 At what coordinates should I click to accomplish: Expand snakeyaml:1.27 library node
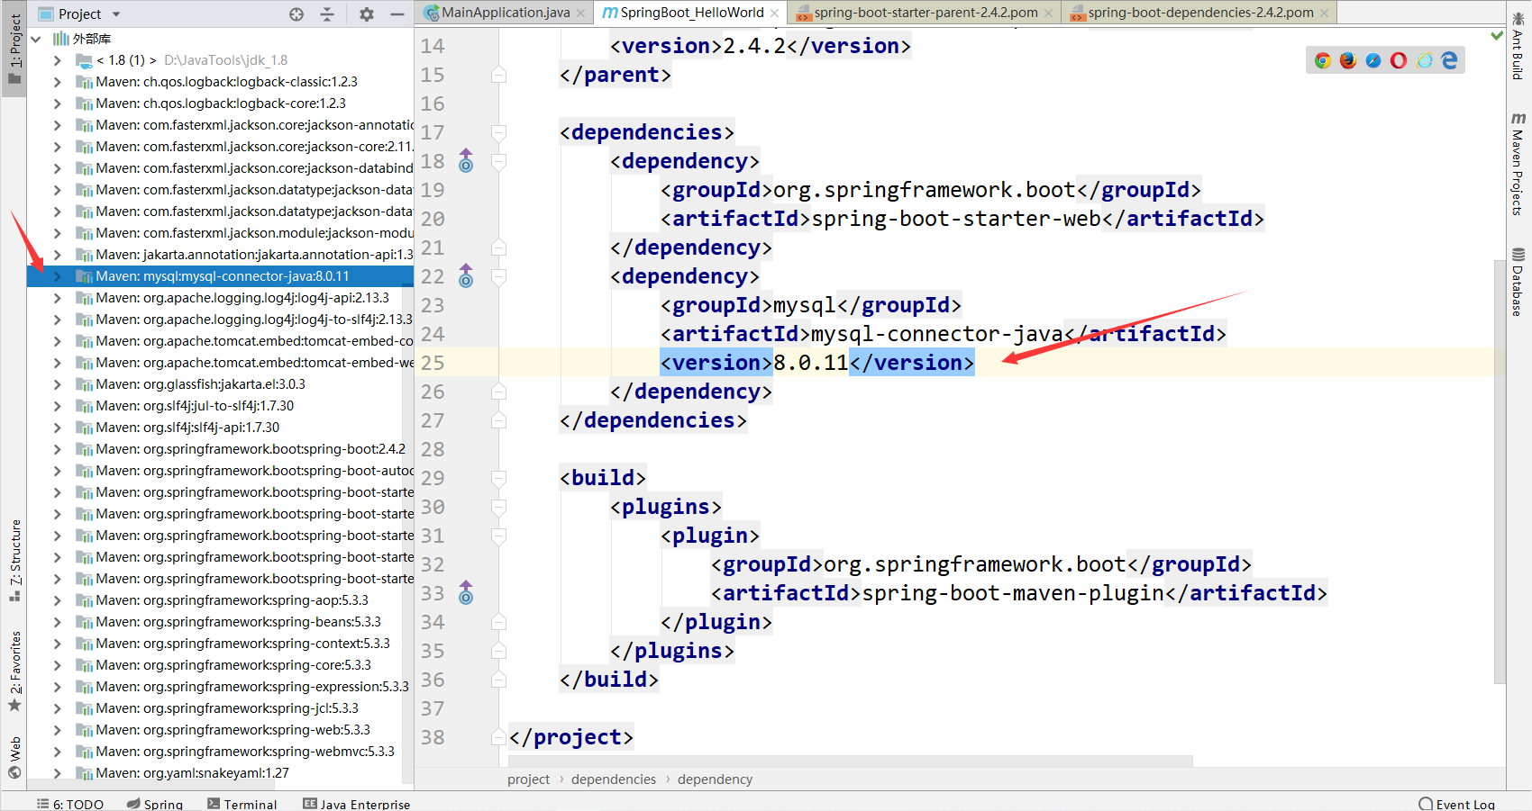click(58, 773)
